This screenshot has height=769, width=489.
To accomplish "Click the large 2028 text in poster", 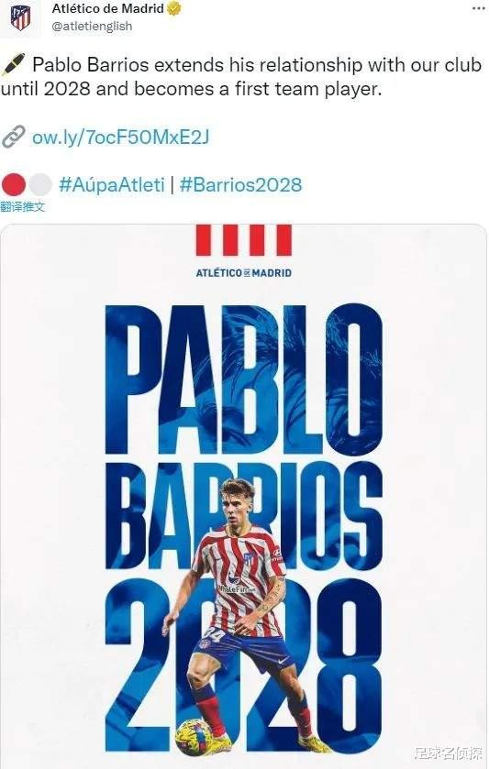I will point(244,666).
